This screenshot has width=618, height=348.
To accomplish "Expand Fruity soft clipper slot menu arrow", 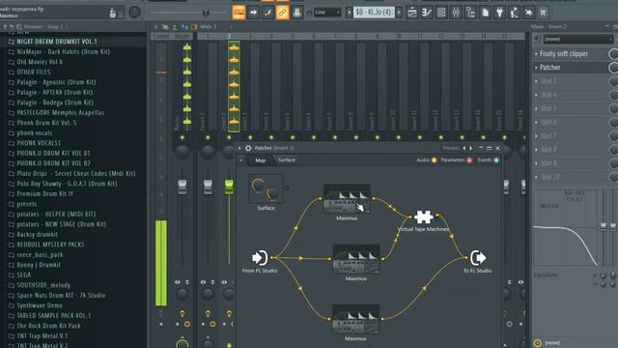I will (536, 54).
